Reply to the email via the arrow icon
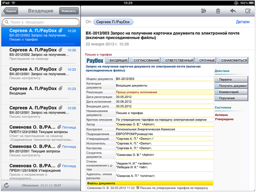The height and width of the screenshot is (192, 256). [x=233, y=10]
